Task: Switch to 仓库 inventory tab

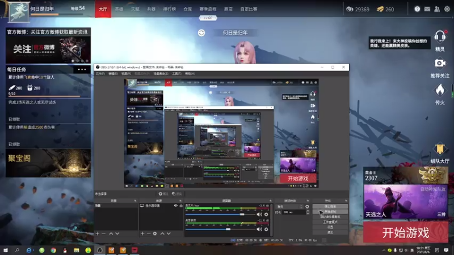Action: (188, 9)
